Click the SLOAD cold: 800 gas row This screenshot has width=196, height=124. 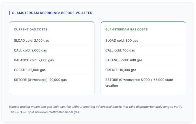point(122,41)
